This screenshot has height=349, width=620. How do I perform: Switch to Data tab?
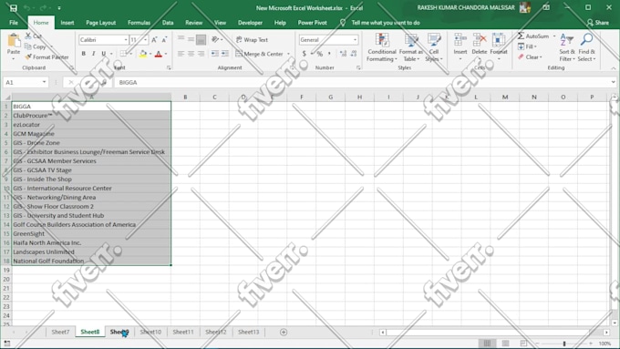pyautogui.click(x=168, y=23)
